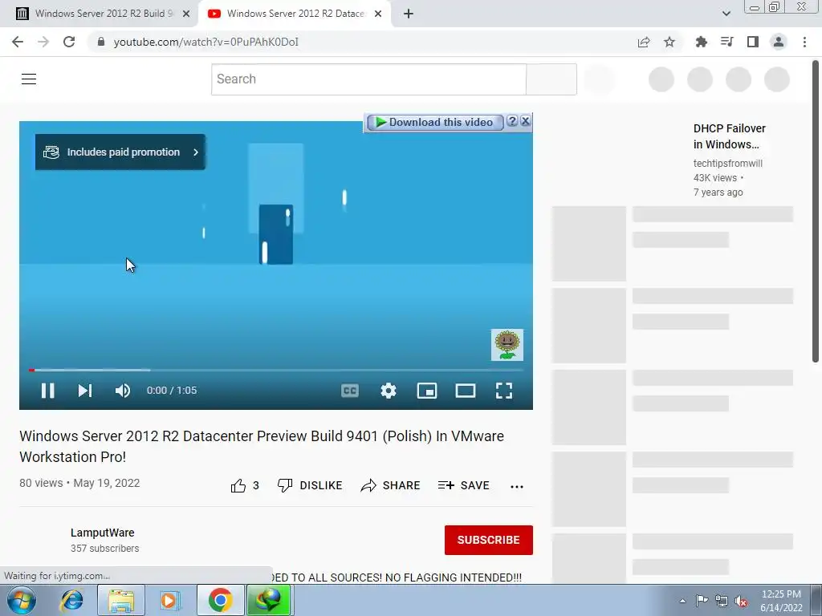The width and height of the screenshot is (822, 616).
Task: Click DISLIKE button
Action: [x=309, y=485]
